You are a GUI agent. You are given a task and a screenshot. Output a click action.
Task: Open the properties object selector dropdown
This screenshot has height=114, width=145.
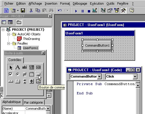pyautogui.click(x=49, y=96)
